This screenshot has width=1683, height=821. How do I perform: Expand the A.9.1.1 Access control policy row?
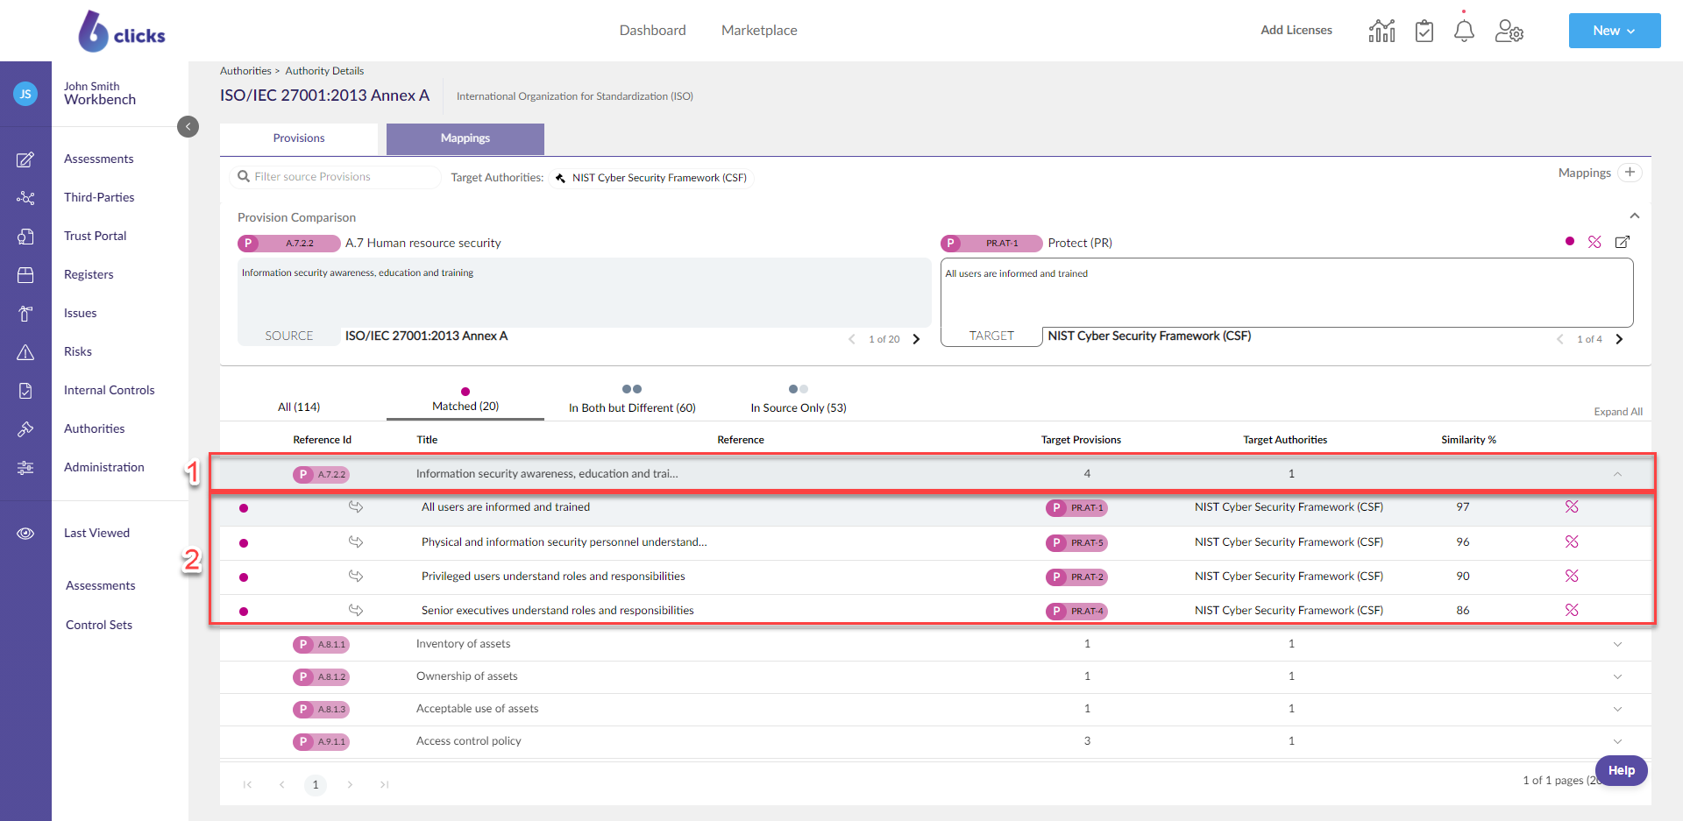(1617, 741)
